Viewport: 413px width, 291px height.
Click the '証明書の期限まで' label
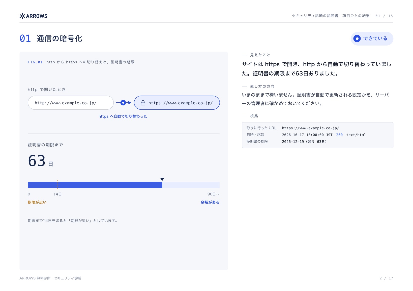45,145
